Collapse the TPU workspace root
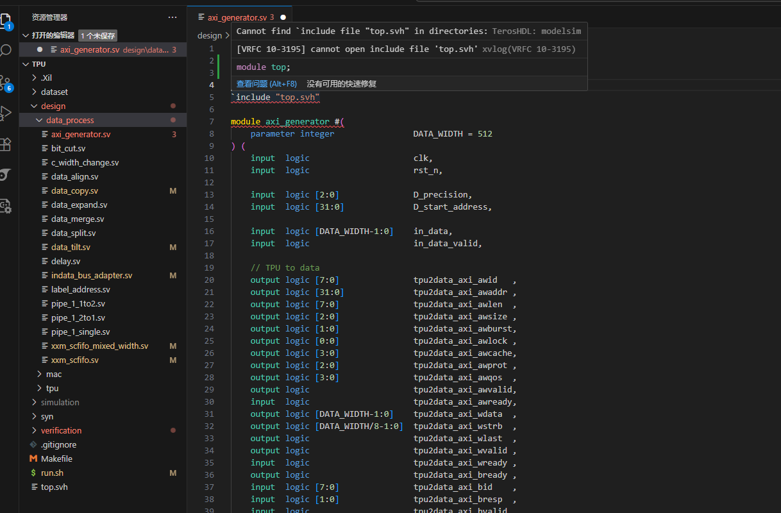The height and width of the screenshot is (513, 781). [x=26, y=64]
